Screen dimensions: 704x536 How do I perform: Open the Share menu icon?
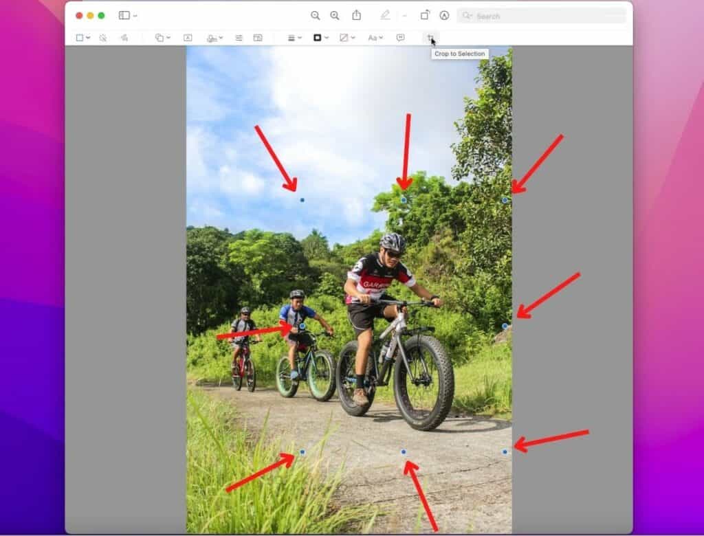coord(357,15)
